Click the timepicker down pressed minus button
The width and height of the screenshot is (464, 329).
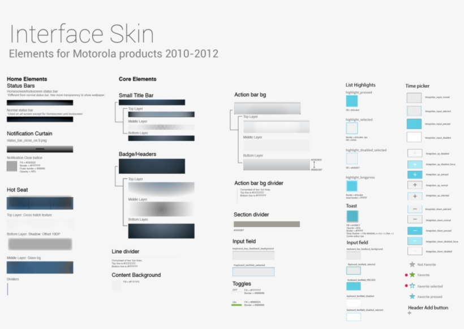(415, 230)
